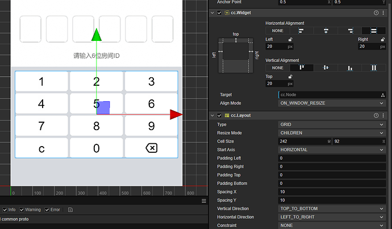Click the Spacing Y input field

click(x=332, y=200)
